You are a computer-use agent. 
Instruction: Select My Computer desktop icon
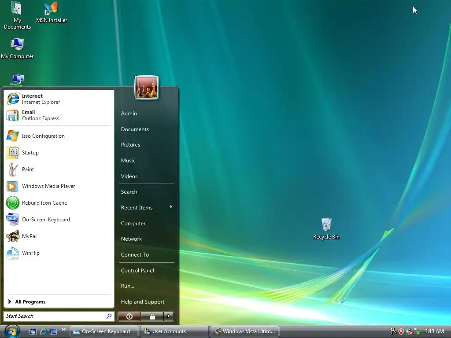pyautogui.click(x=17, y=48)
